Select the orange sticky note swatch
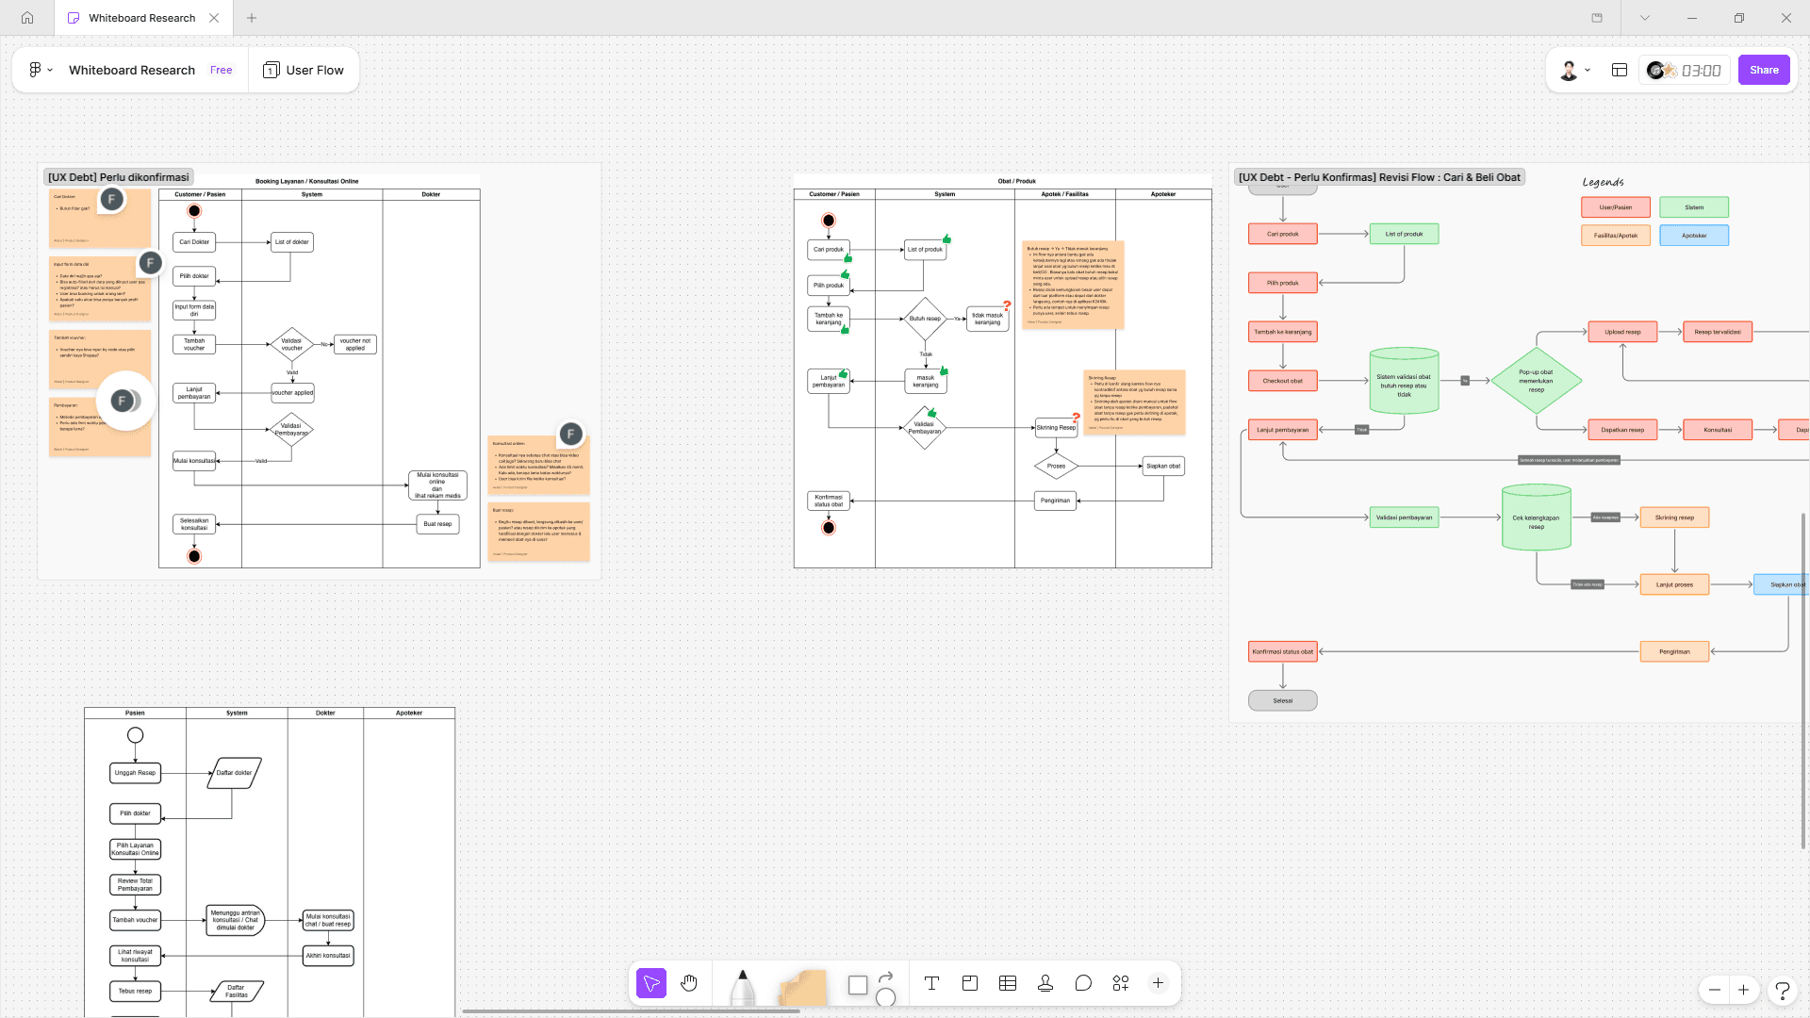Screen dimensions: 1810x1018 (x=802, y=987)
